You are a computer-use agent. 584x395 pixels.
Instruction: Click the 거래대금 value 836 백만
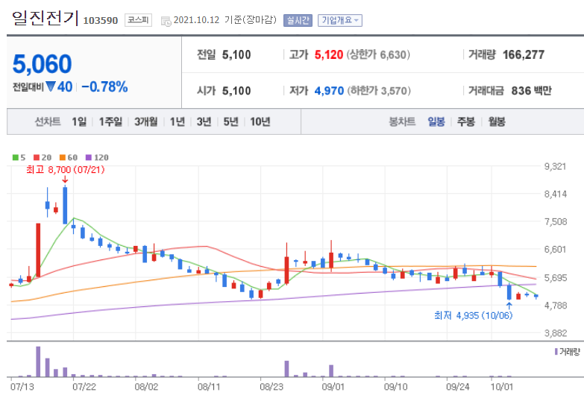[531, 90]
